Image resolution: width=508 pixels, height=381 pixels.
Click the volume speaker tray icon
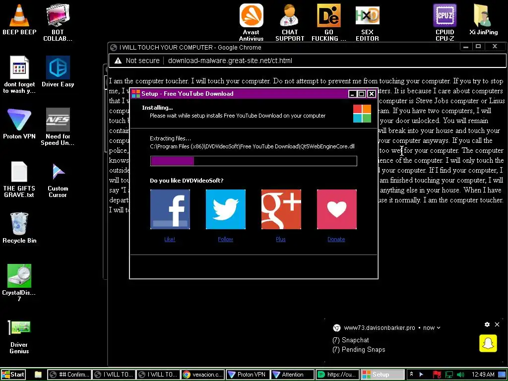[x=460, y=375]
